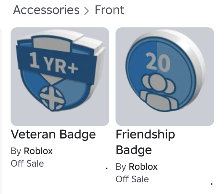This screenshot has height=194, width=224.
Task: Open the Accessories breadcrumb link
Action: pyautogui.click(x=46, y=10)
